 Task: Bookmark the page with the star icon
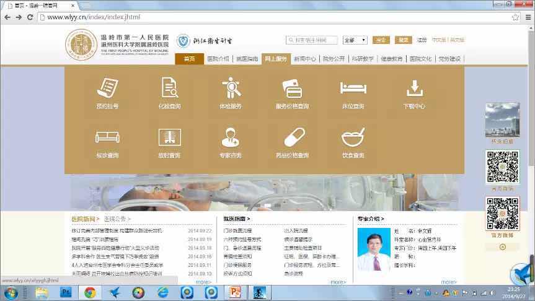pos(515,17)
